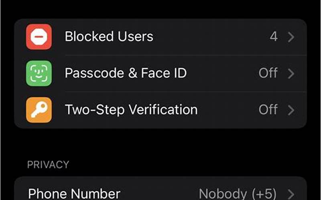Tap blank space between Two-Step Verification and Off
Screen dimensions: 321x200
pyautogui.click(x=228, y=110)
